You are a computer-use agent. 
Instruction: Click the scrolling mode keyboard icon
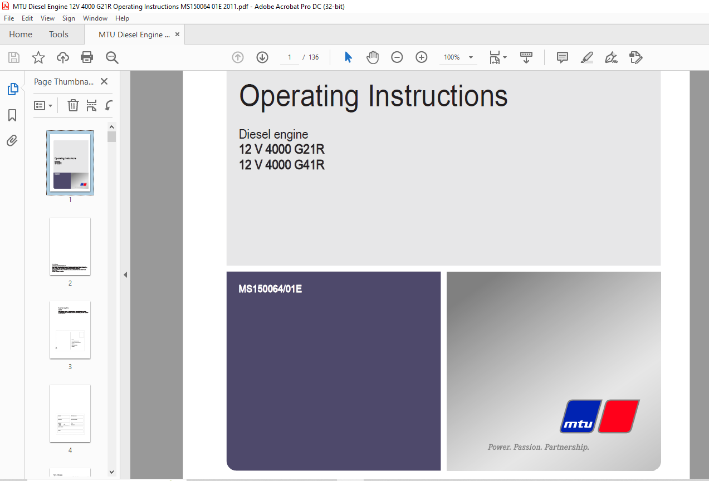coord(526,57)
